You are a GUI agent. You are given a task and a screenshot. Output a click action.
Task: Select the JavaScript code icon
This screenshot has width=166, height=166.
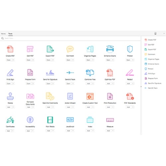tap(70, 120)
